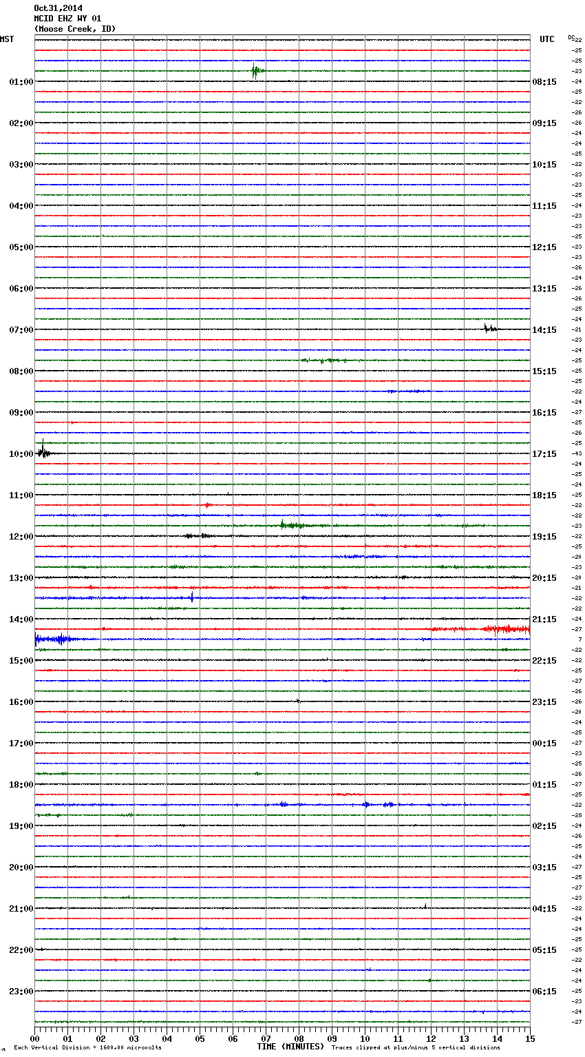Select the 15:00 MST time label
The image size is (585, 1057).
(x=21, y=661)
